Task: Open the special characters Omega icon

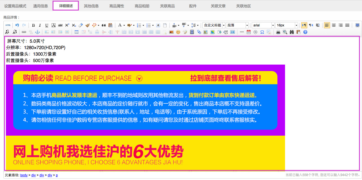Action: (262, 32)
